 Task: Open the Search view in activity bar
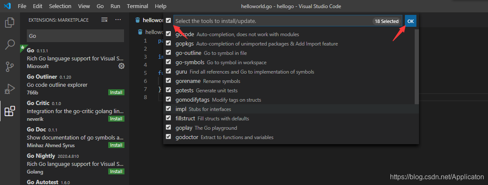click(x=10, y=44)
